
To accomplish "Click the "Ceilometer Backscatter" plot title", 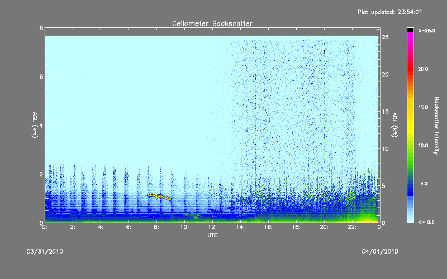I will click(212, 23).
